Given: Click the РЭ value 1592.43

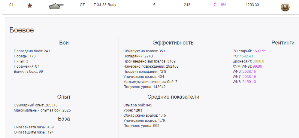Looking at the screenshot, I should 246,56.
